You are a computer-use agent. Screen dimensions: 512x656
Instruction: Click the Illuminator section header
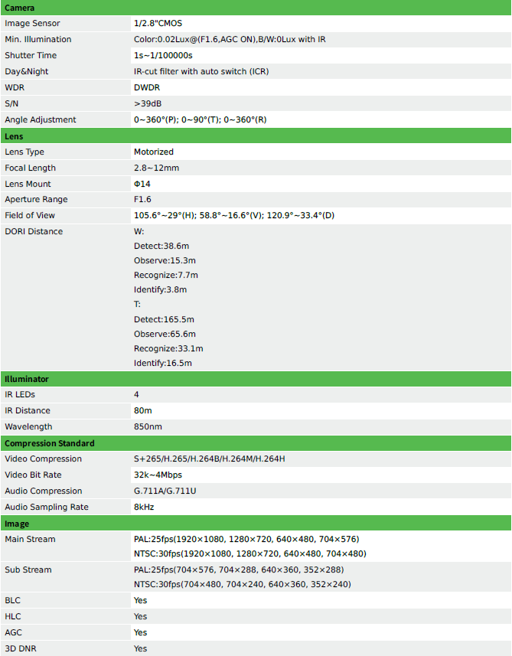[x=256, y=379]
